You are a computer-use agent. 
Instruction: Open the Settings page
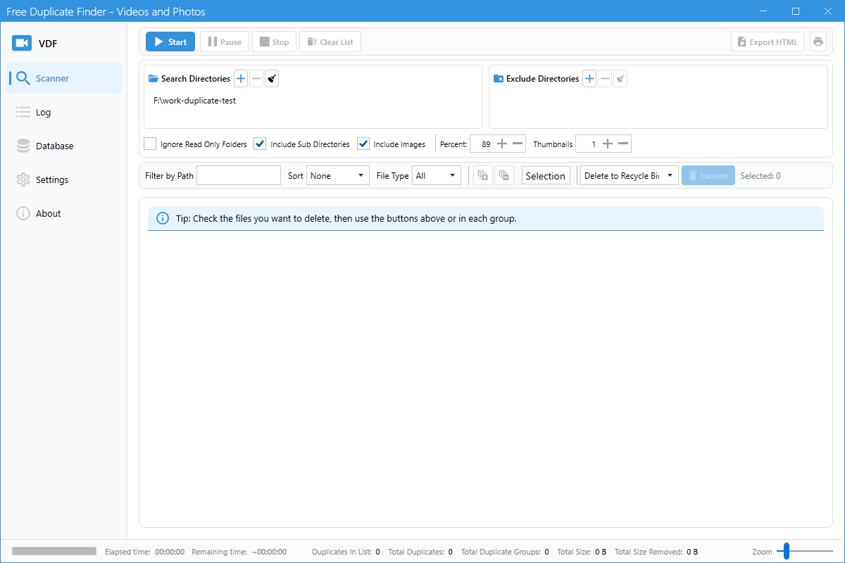(64, 179)
